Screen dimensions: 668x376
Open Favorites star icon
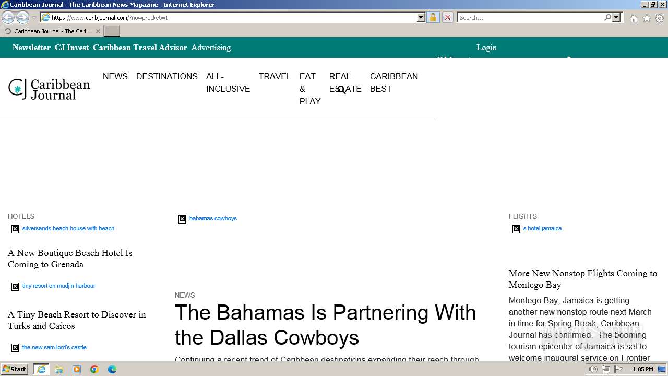pyautogui.click(x=647, y=18)
